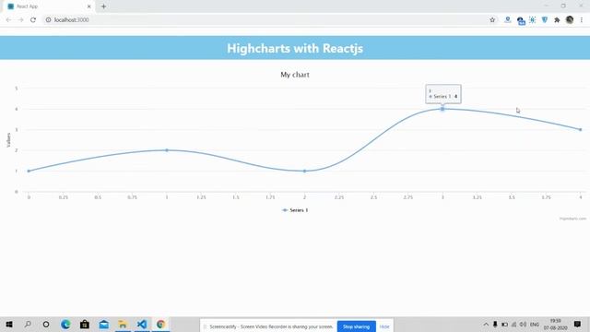Open the Highcharts.com credits link
Viewport: 590px width, 332px height.
coord(572,219)
